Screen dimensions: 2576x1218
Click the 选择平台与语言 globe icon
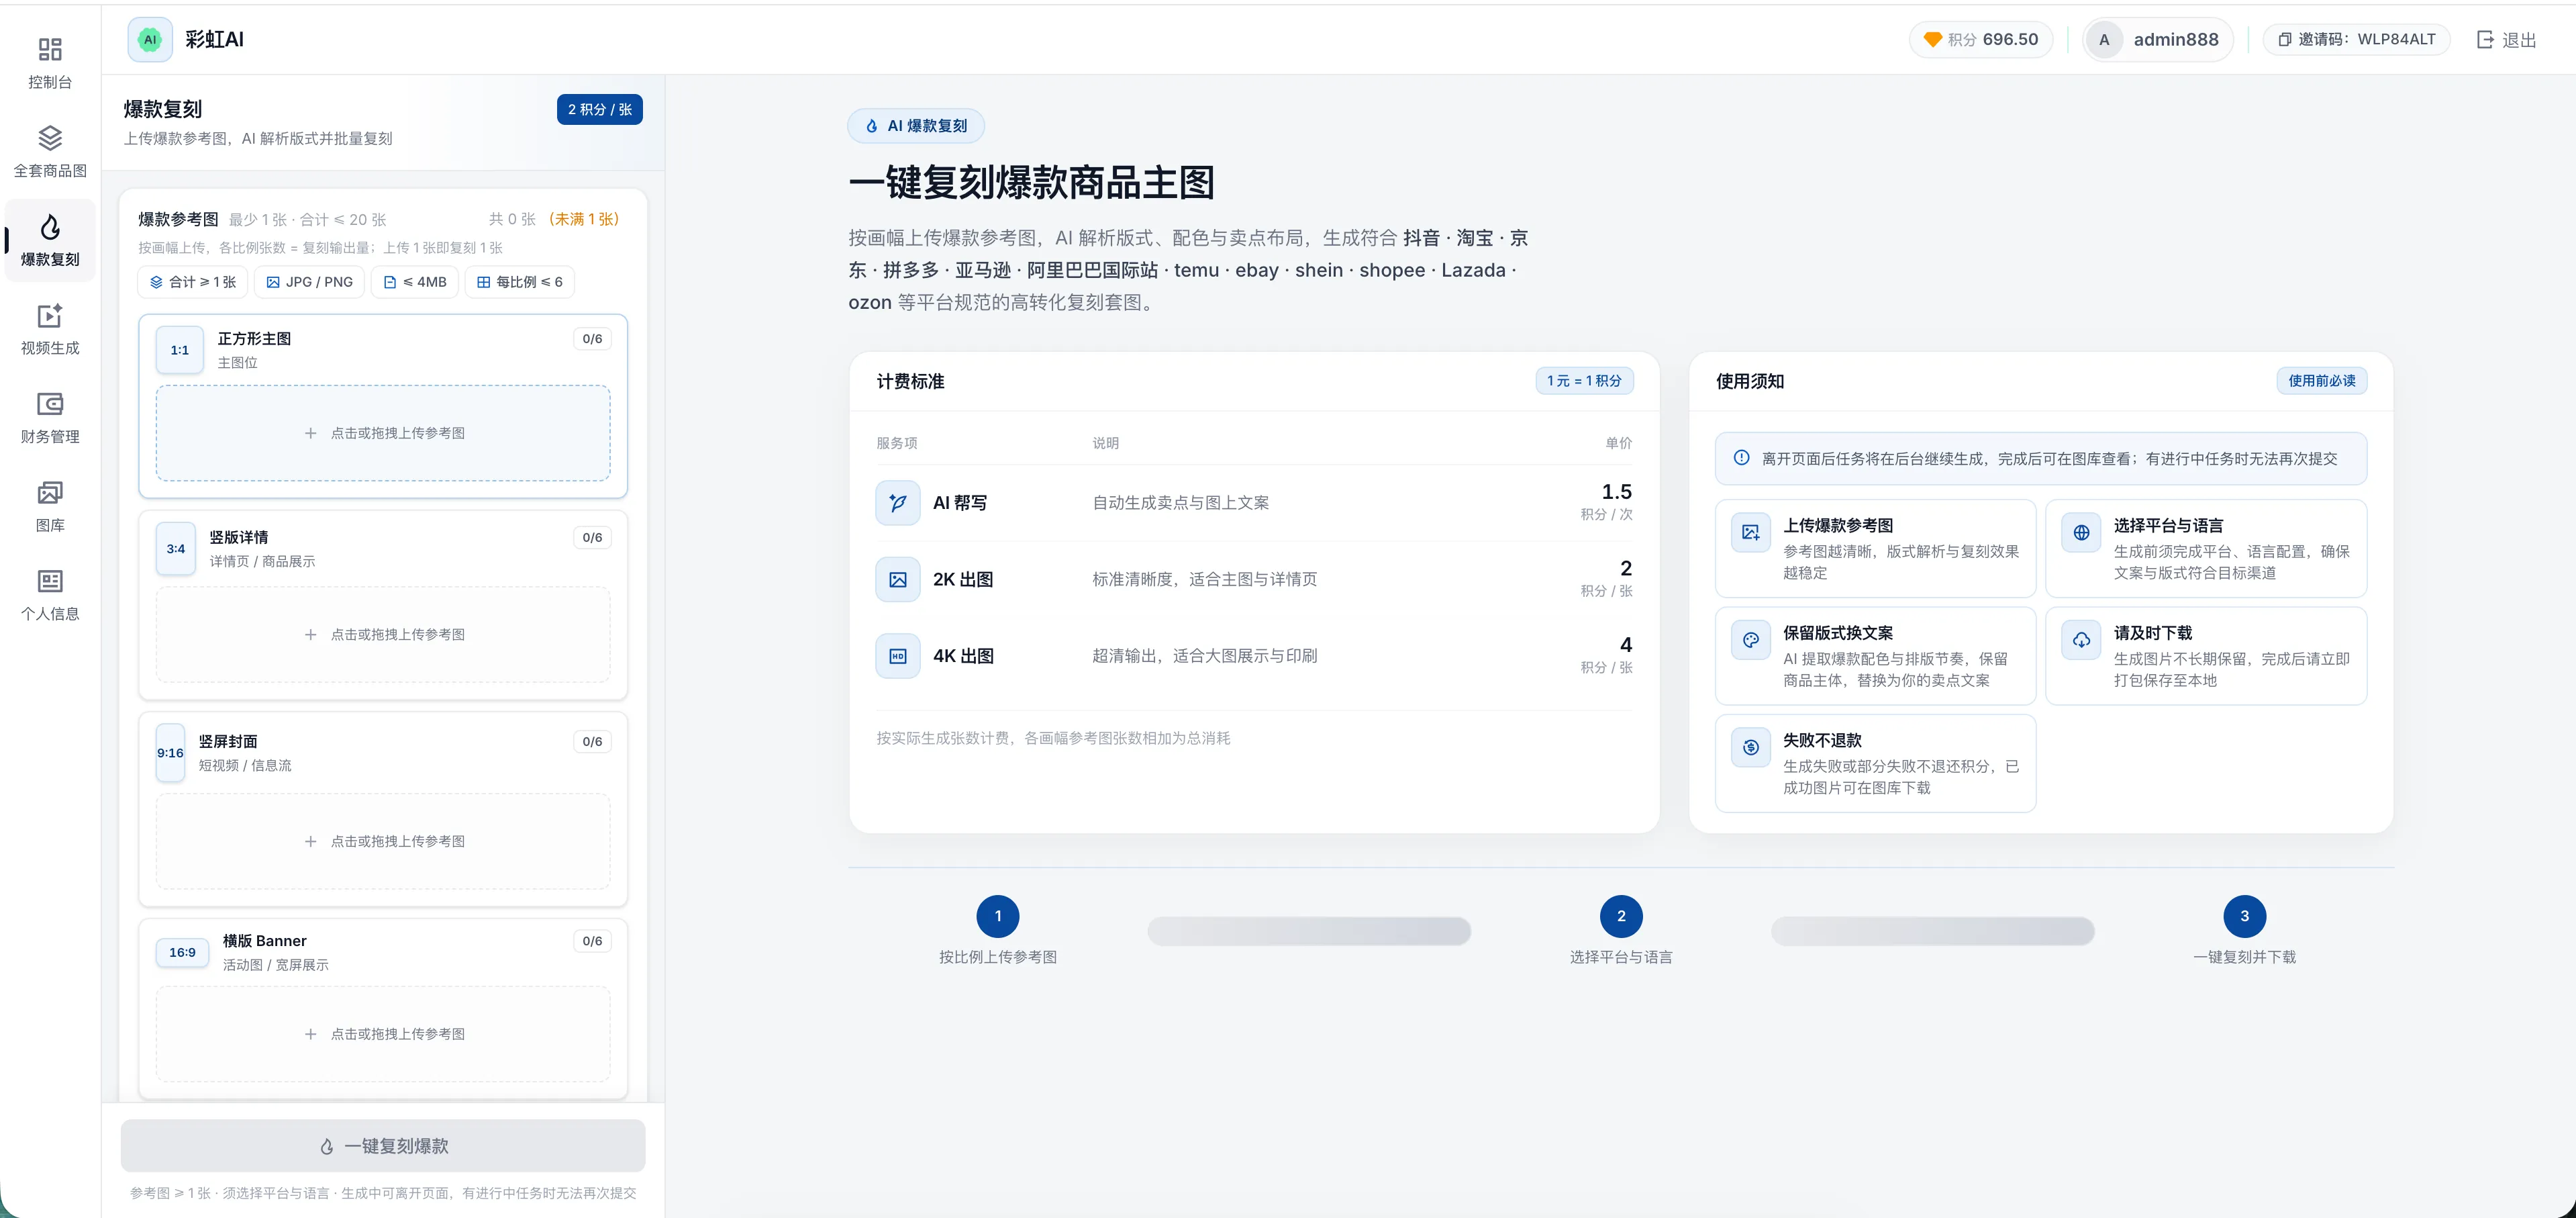2081,533
